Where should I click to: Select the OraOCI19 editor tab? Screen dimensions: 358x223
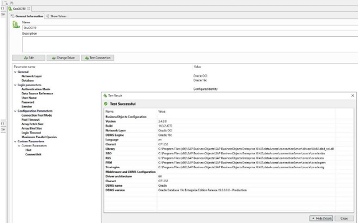tap(19, 8)
